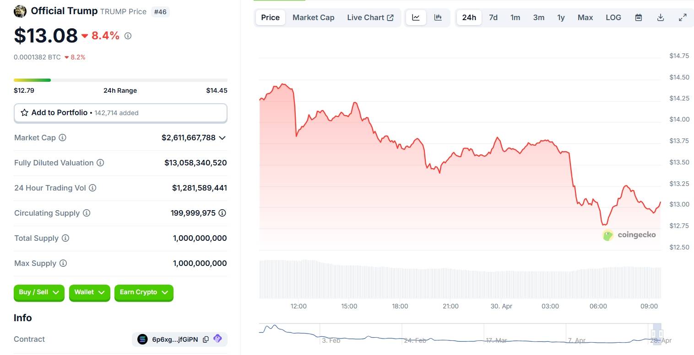
Task: Show Fully Diluted Valuation info icon
Action: pos(100,163)
